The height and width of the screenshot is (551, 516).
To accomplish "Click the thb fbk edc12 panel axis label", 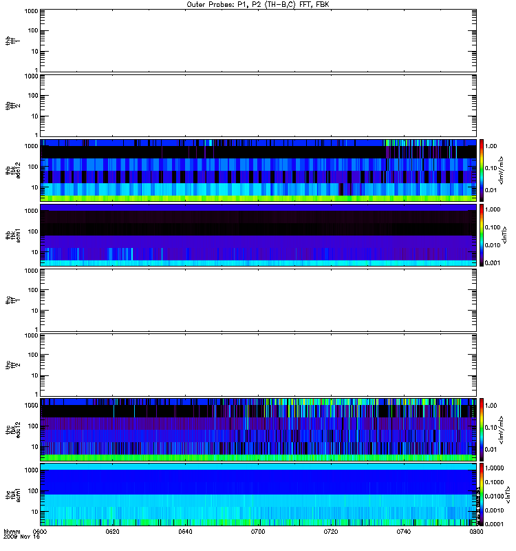I will (12, 170).
